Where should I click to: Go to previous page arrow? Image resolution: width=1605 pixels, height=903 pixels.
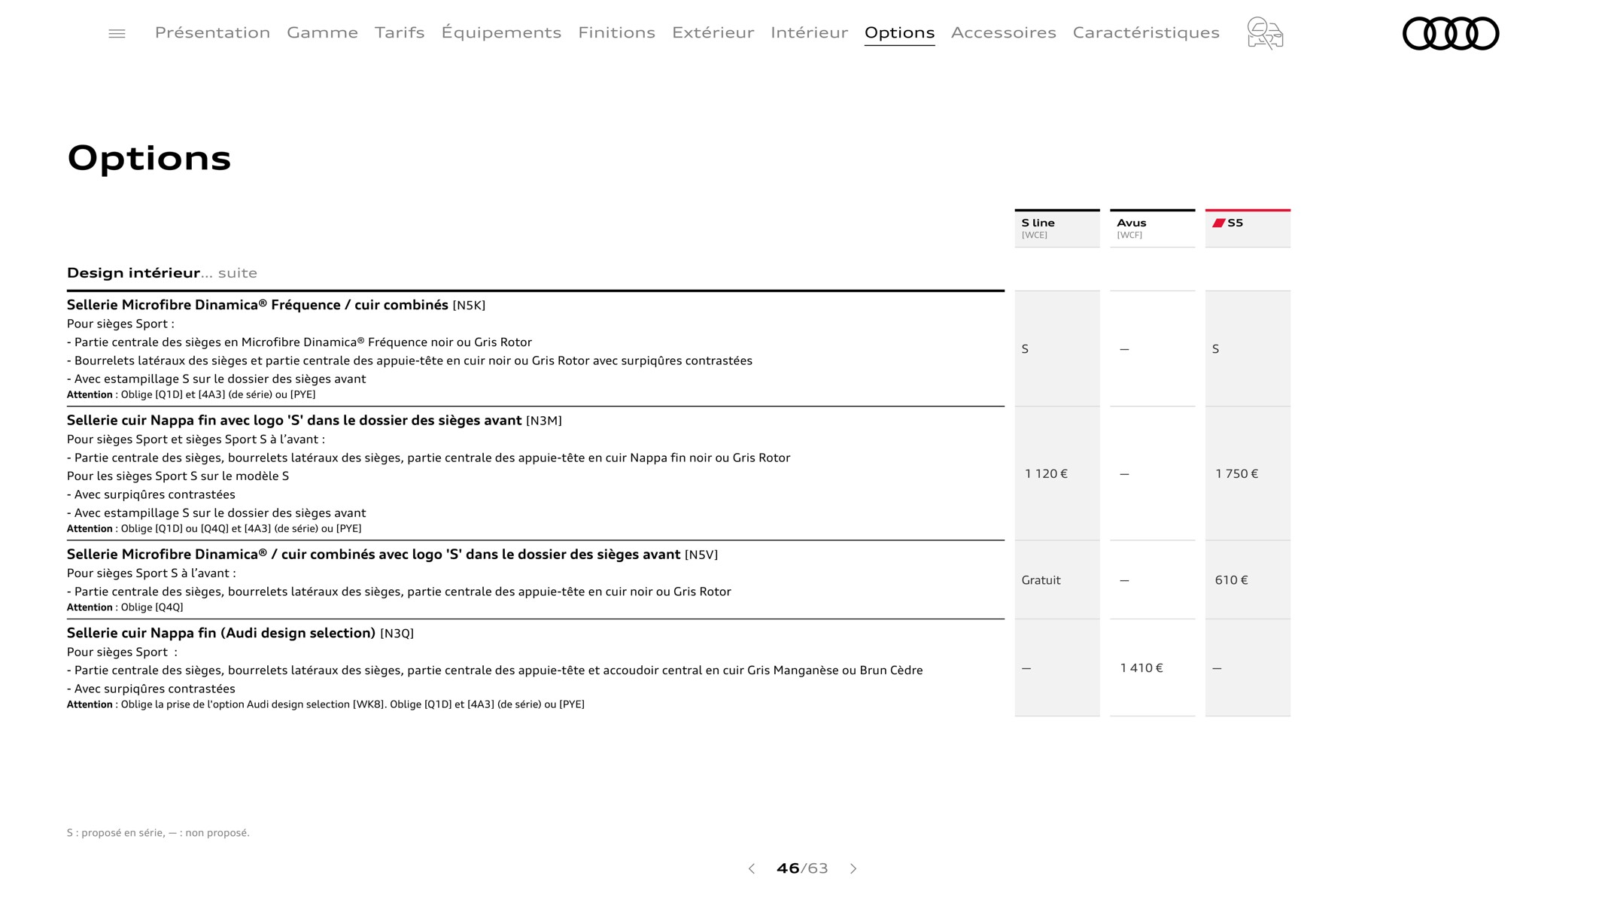751,868
